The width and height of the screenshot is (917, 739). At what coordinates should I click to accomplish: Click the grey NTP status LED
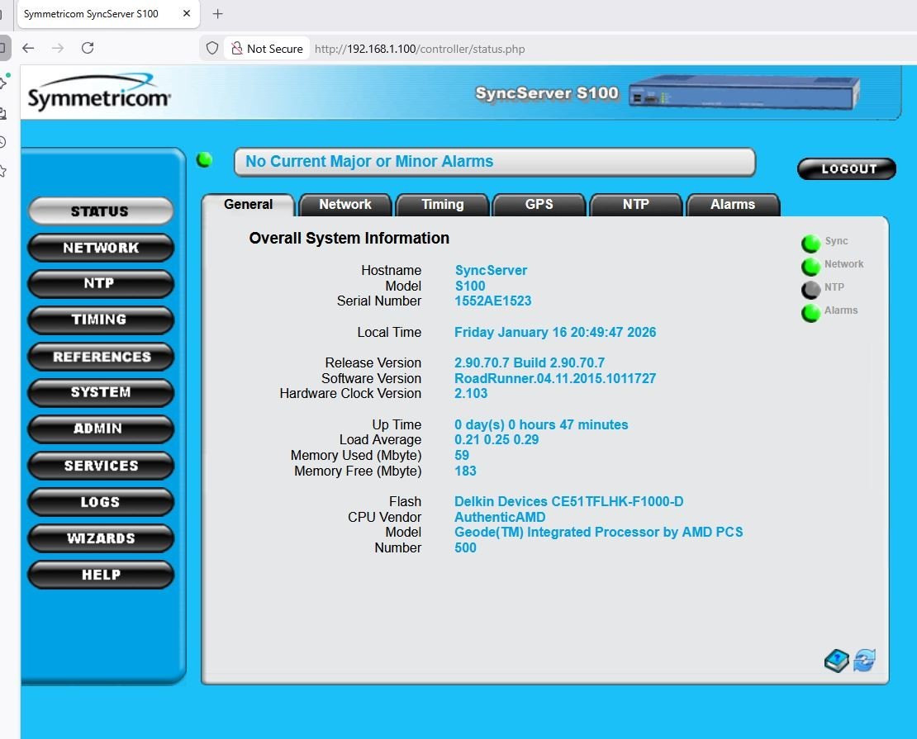pyautogui.click(x=810, y=289)
